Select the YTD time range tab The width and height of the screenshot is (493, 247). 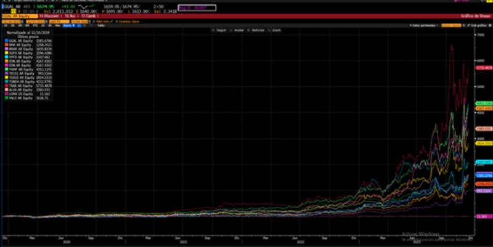pos(35,25)
